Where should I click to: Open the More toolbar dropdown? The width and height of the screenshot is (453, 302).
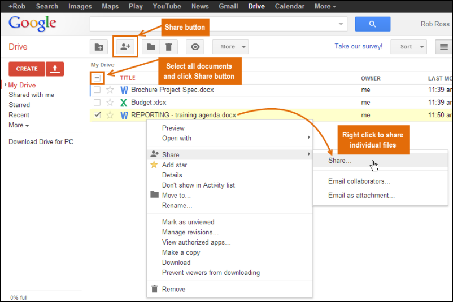[230, 47]
